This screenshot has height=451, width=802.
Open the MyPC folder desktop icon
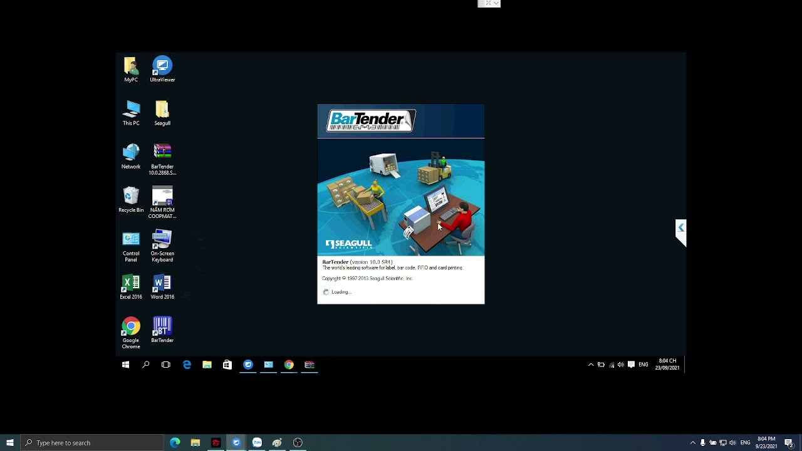coord(130,70)
